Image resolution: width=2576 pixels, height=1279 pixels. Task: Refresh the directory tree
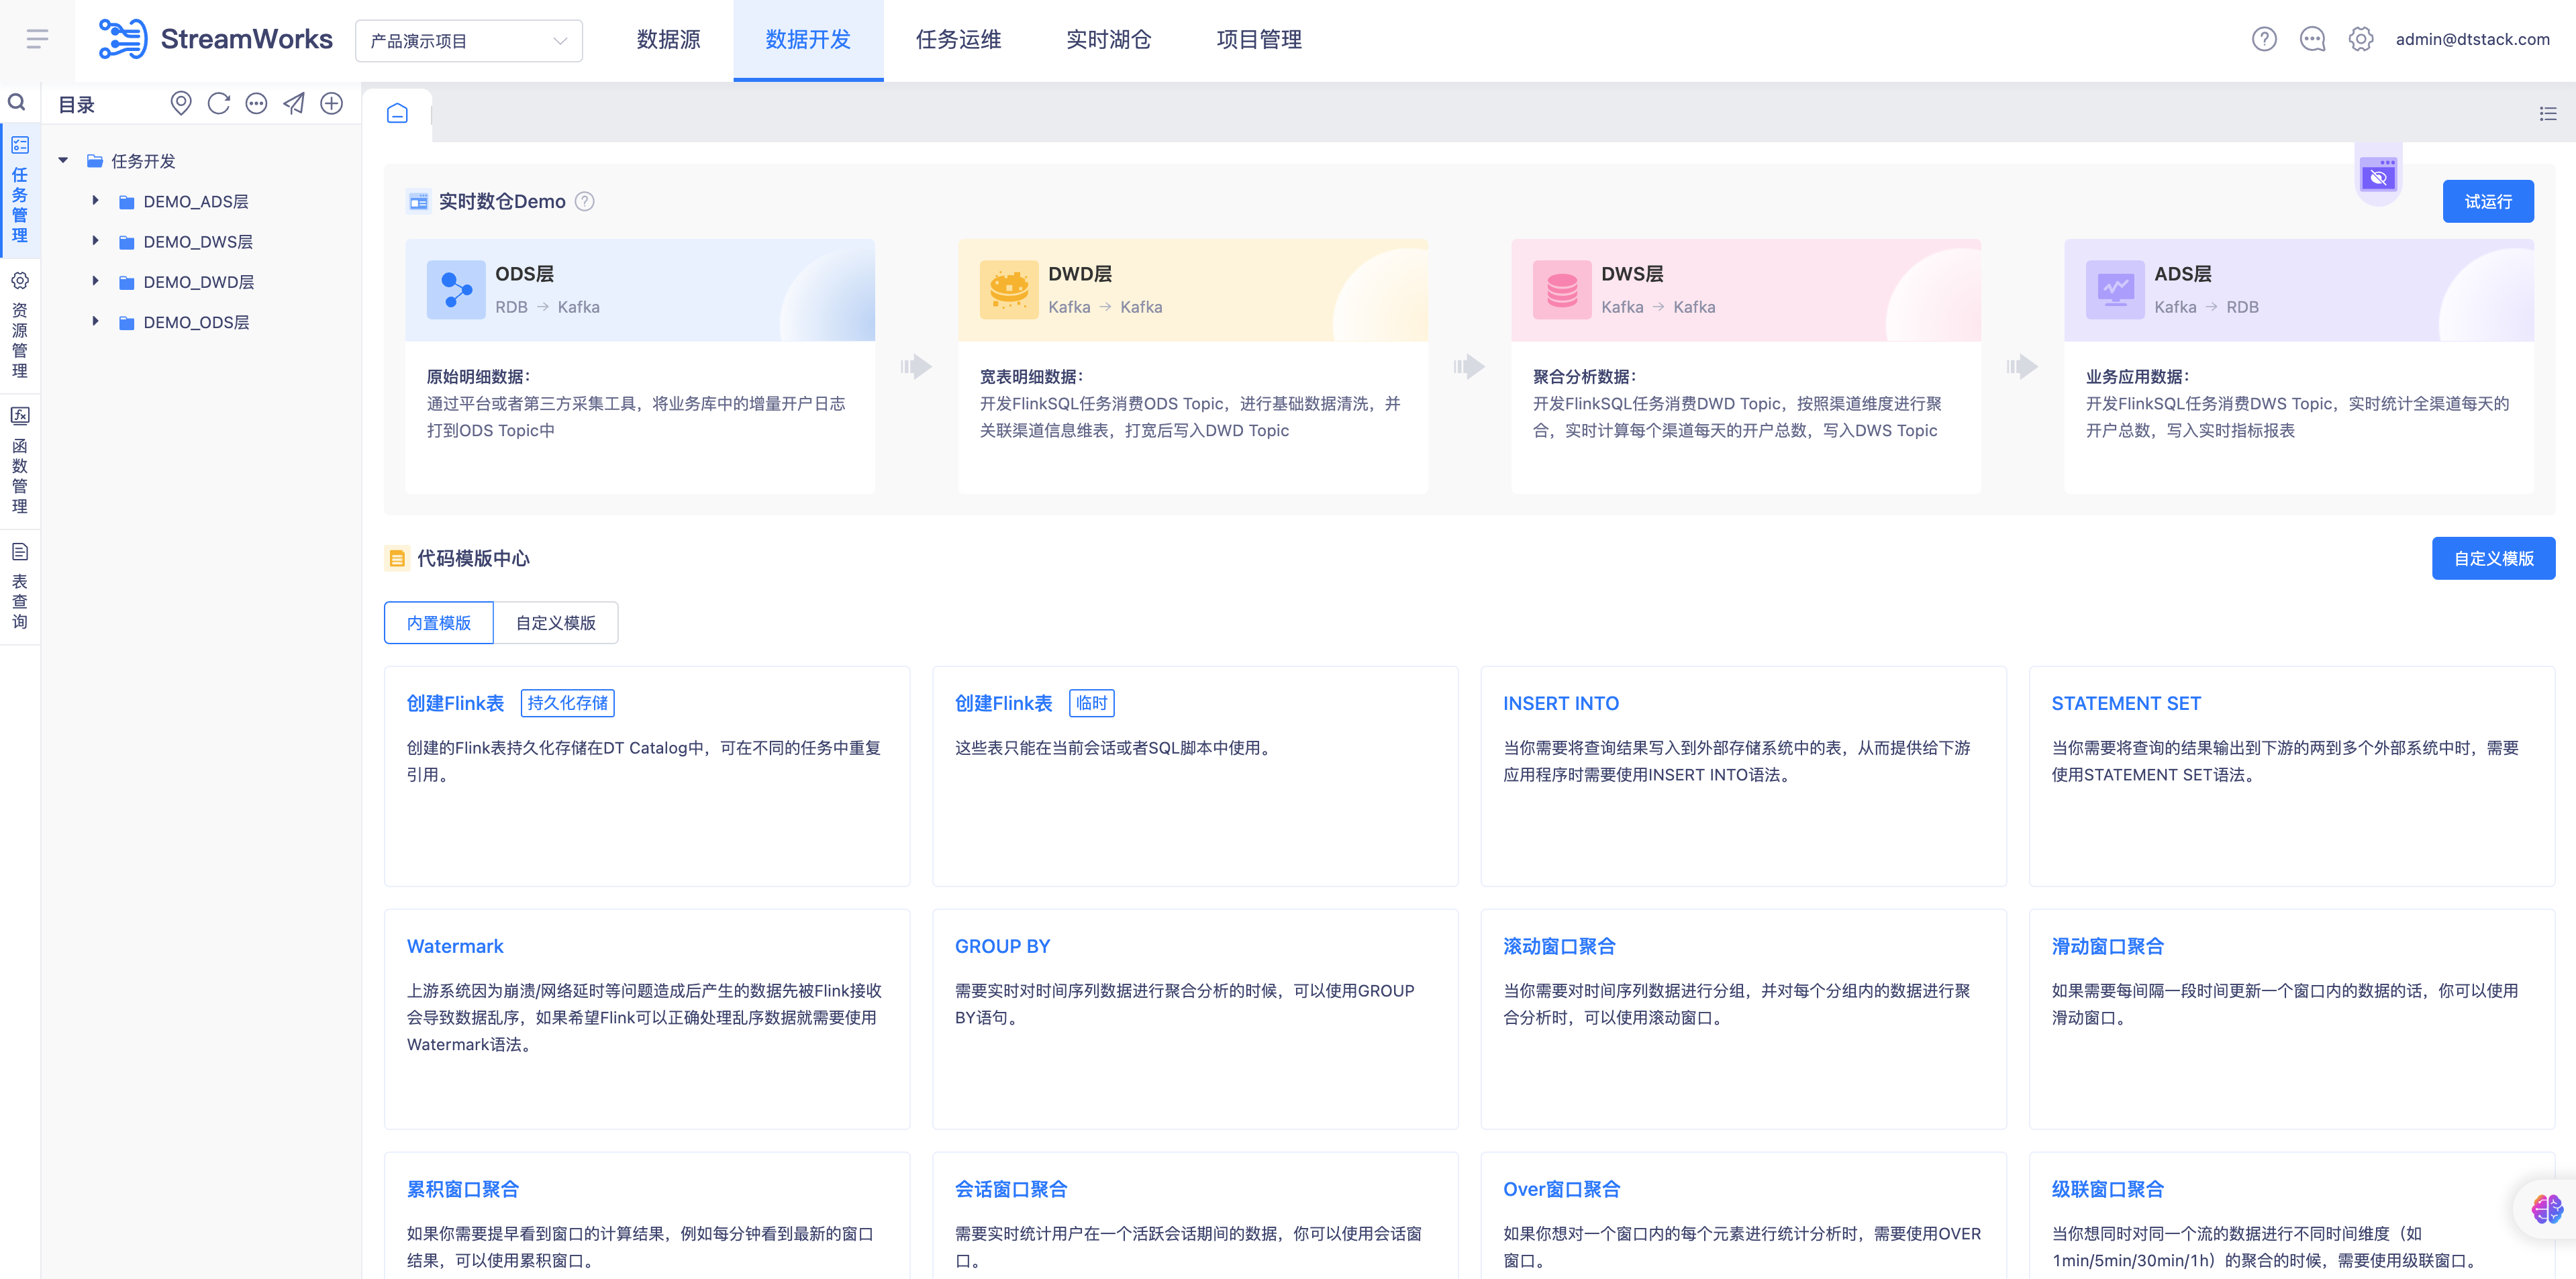click(x=219, y=103)
